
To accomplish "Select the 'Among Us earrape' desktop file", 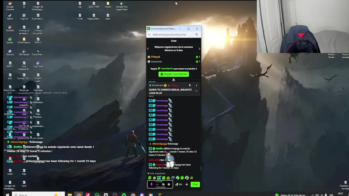I will [24, 30].
